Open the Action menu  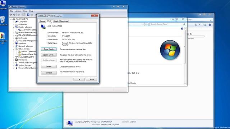[18, 11]
